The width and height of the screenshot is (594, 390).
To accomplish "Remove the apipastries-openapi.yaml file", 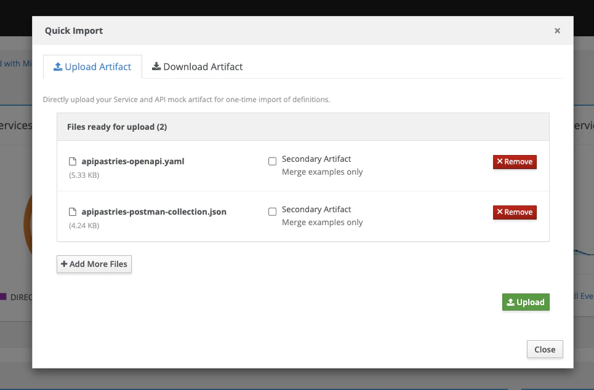I will (515, 162).
